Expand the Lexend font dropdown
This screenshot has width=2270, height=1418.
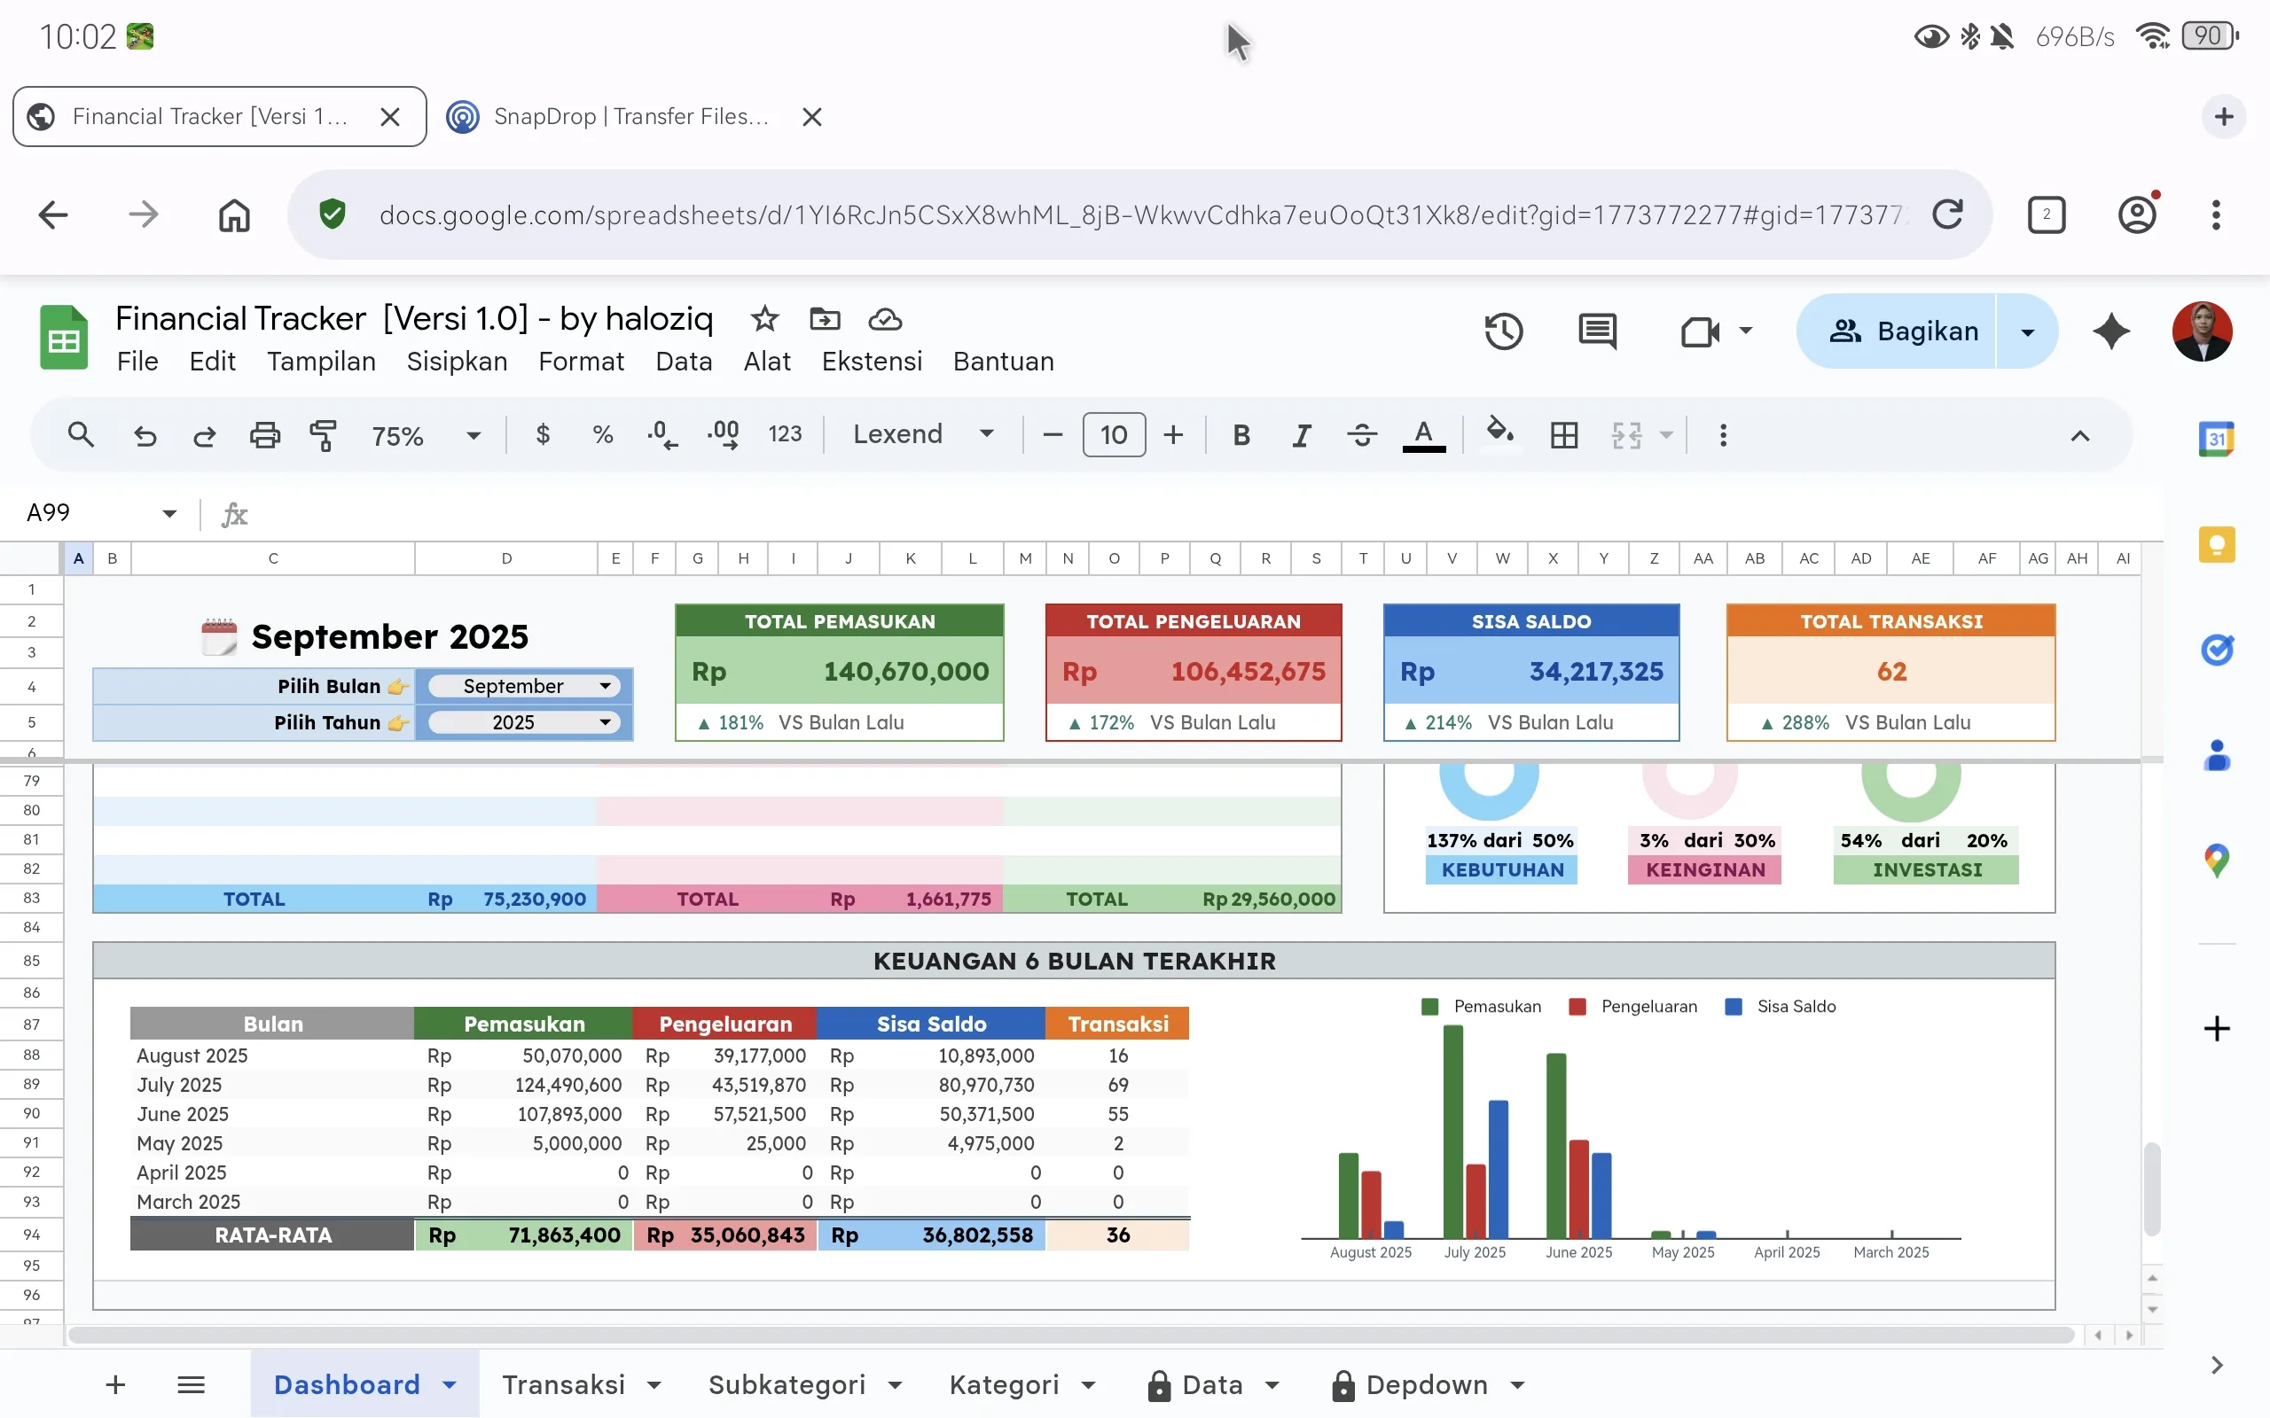pos(923,434)
